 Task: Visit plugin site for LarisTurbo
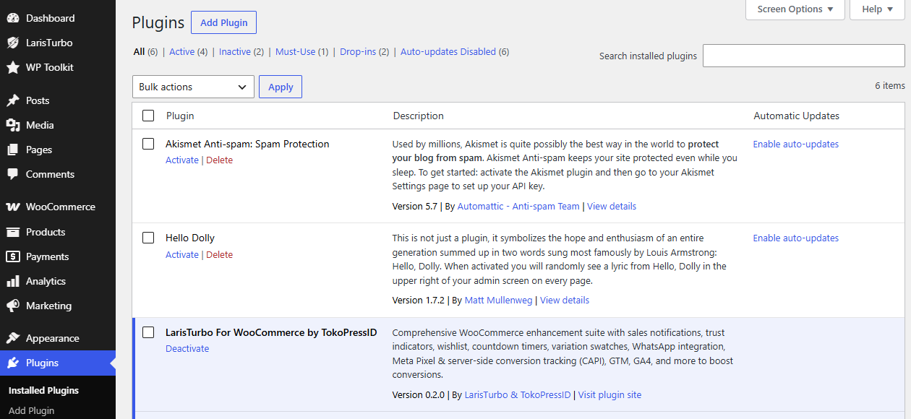pos(610,394)
